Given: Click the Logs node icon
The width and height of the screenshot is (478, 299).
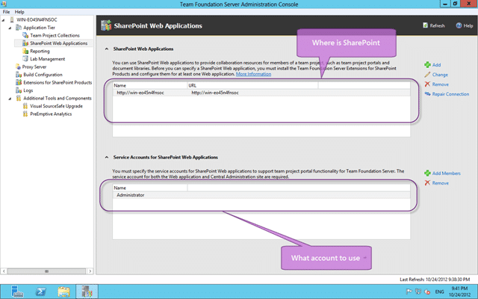Looking at the screenshot, I should (19, 90).
